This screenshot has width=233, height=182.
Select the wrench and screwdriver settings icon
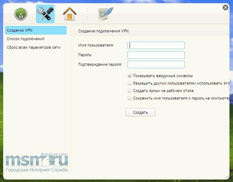pyautogui.click(x=45, y=14)
